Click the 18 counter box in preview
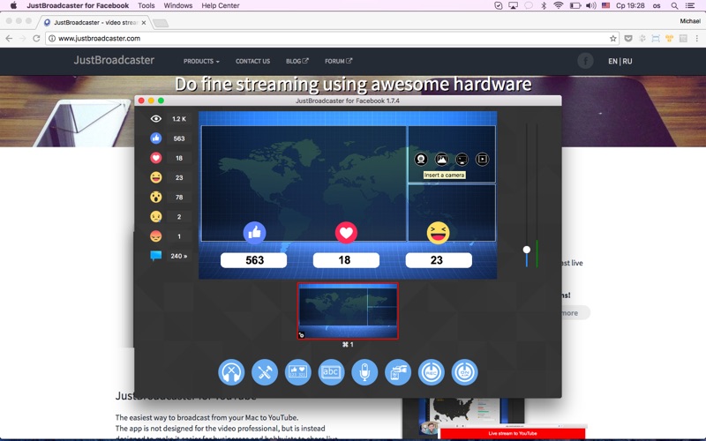Image resolution: width=706 pixels, height=441 pixels. (x=346, y=260)
